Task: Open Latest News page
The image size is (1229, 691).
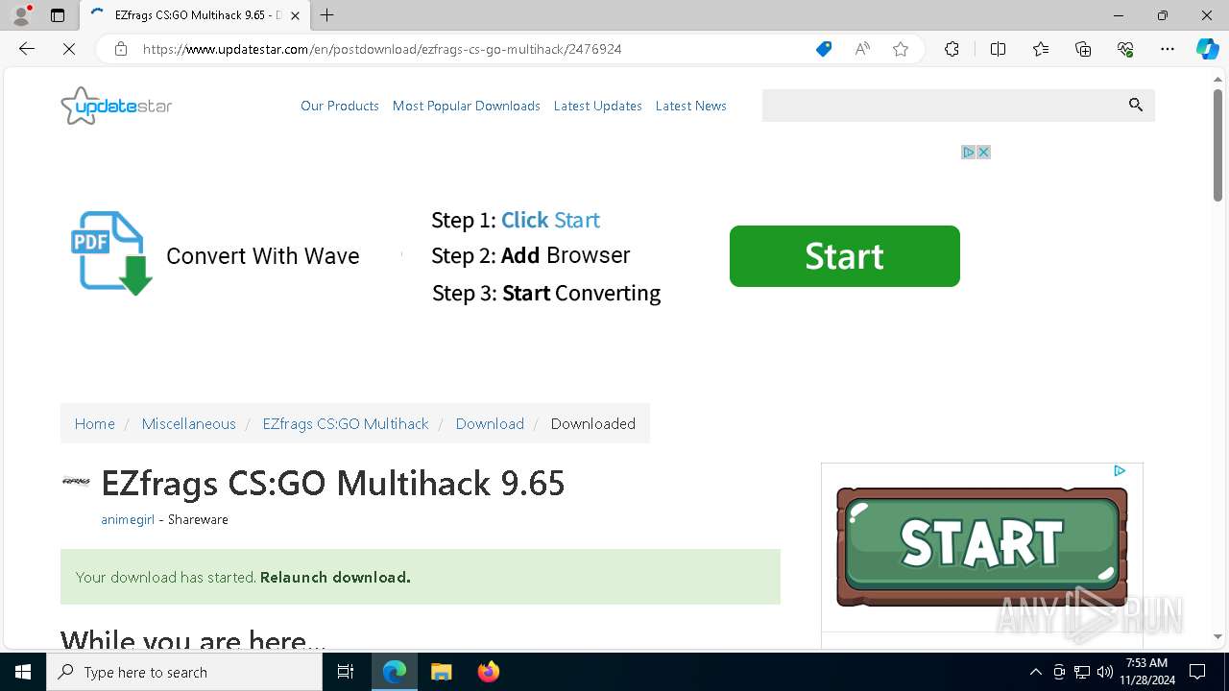Action: (x=691, y=106)
